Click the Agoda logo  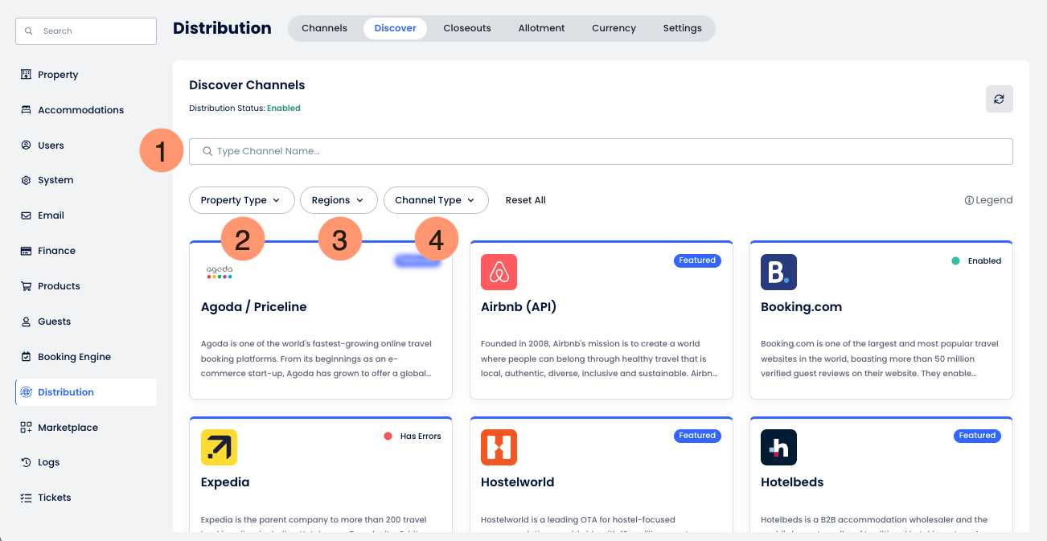(x=219, y=272)
